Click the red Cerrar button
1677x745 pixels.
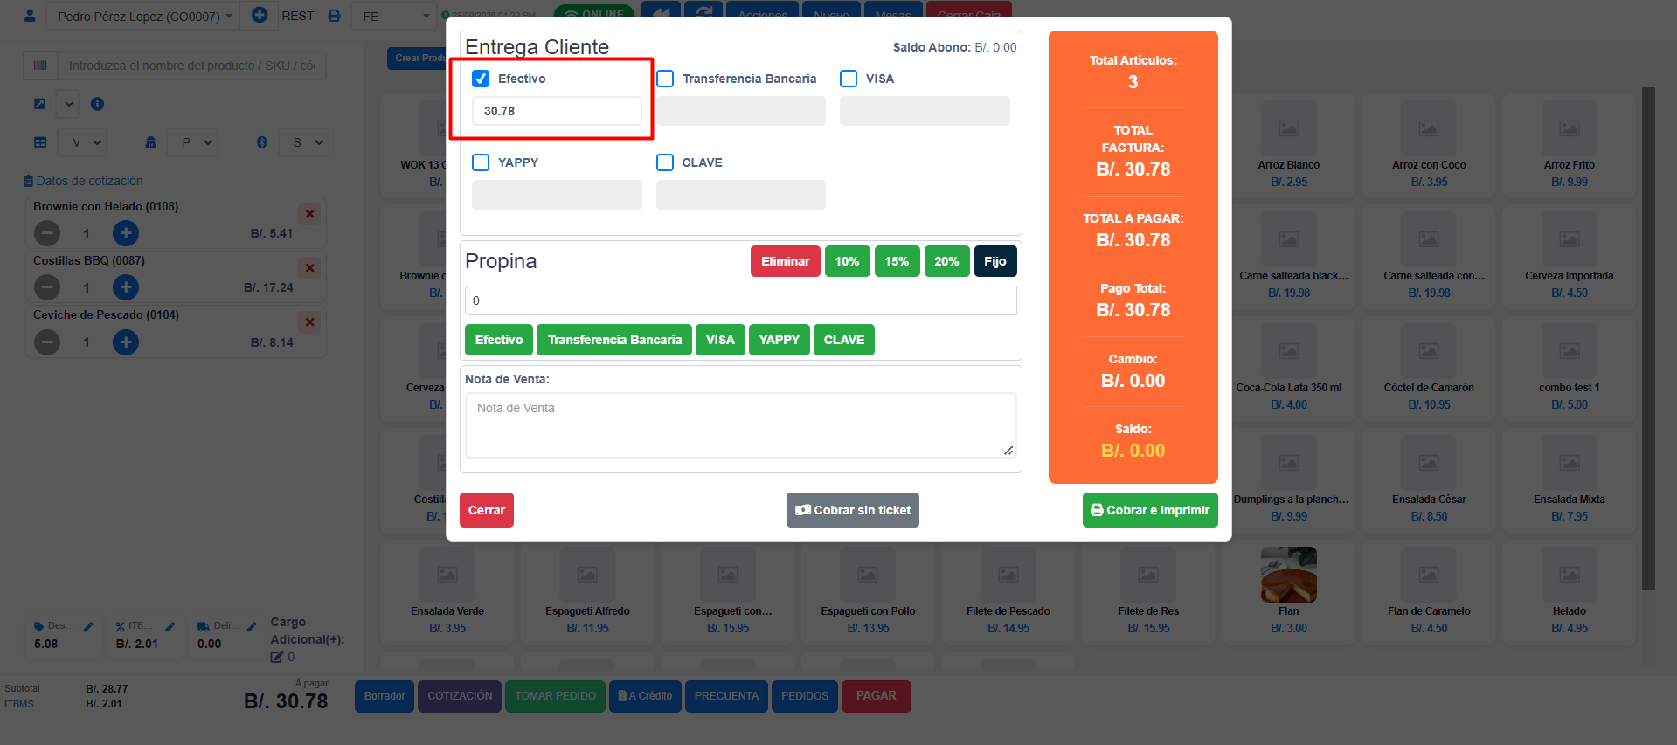(487, 510)
